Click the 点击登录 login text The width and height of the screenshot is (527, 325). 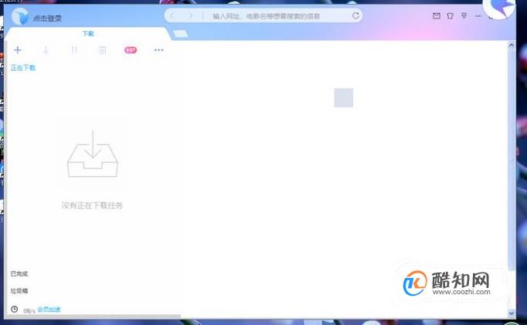47,18
